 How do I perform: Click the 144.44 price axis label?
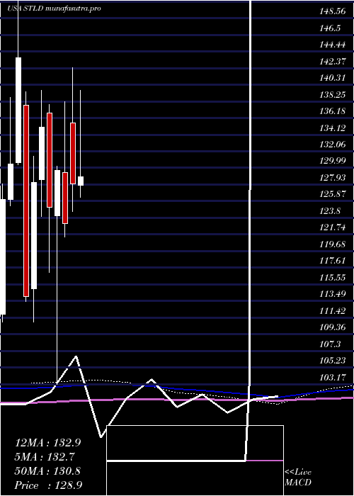(x=333, y=45)
